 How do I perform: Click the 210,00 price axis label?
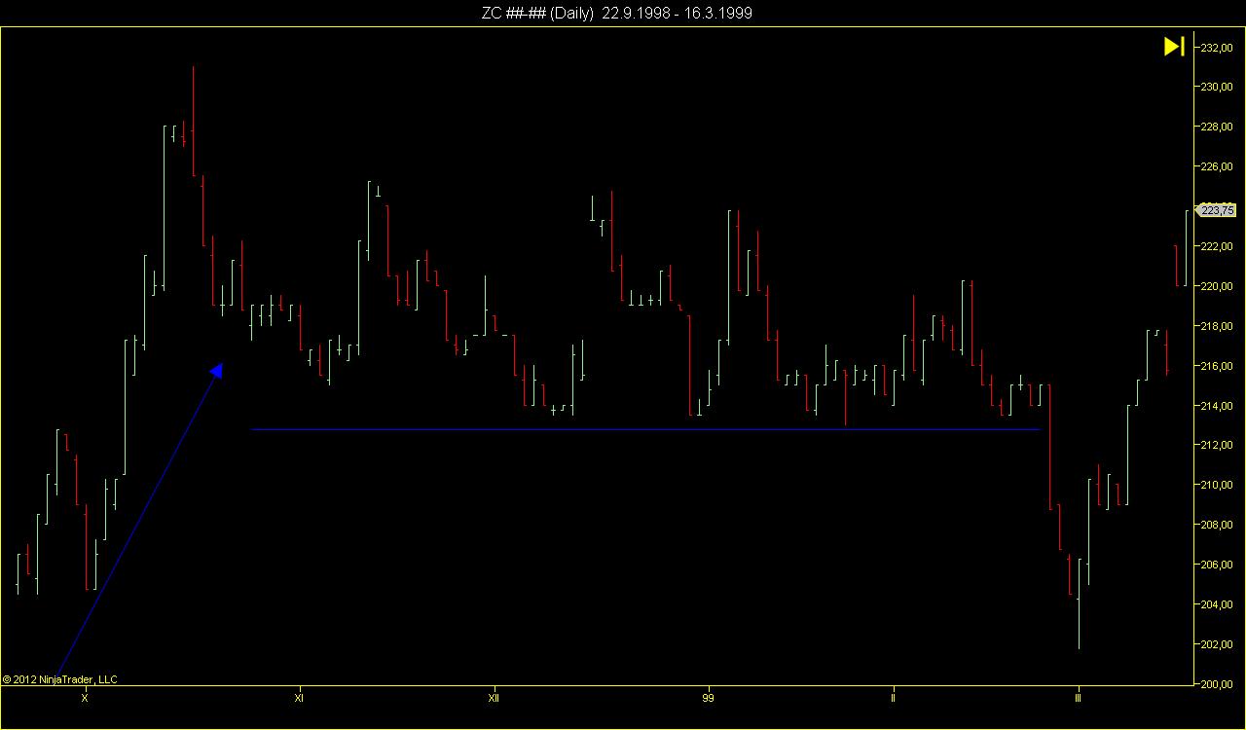coord(1218,486)
